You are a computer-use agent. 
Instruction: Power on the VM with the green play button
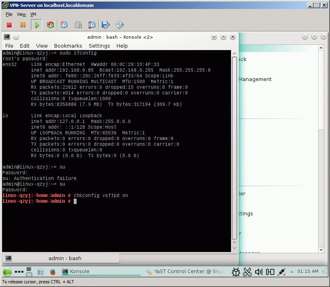pyautogui.click(x=37, y=25)
